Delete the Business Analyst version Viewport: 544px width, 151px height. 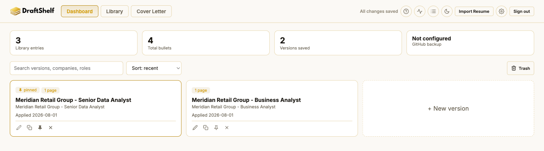[x=227, y=128]
